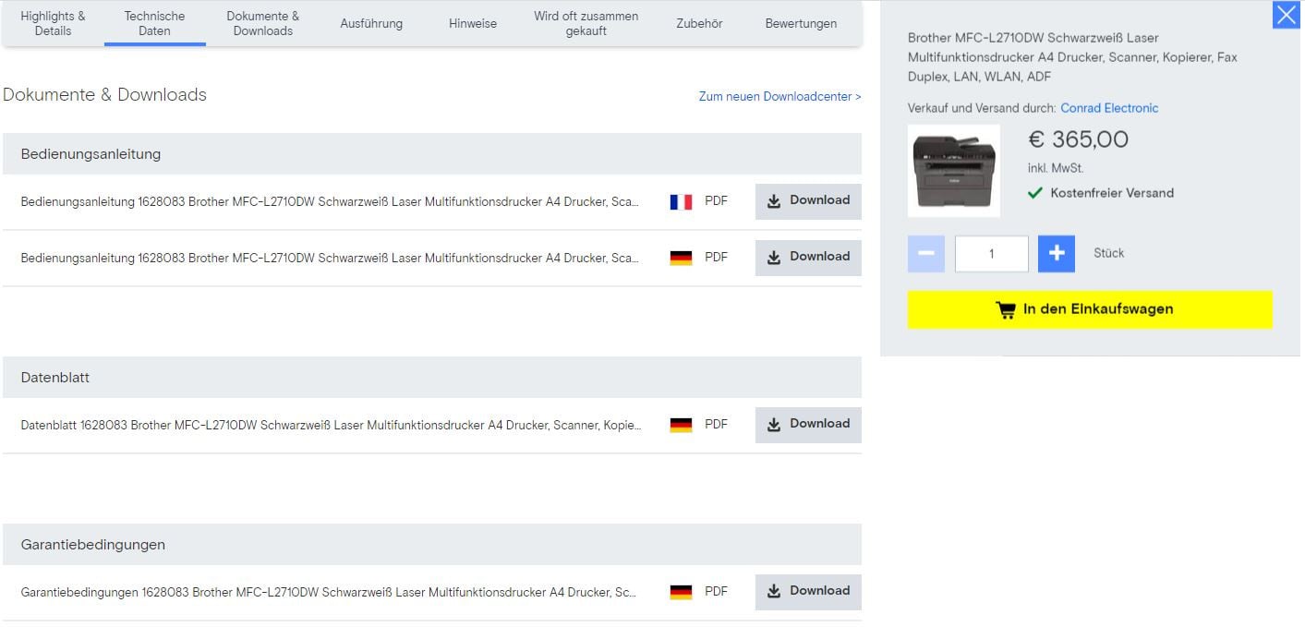Image resolution: width=1305 pixels, height=627 pixels.
Task: Select the Wird oft zusammen gekauft tab
Action: (x=586, y=21)
